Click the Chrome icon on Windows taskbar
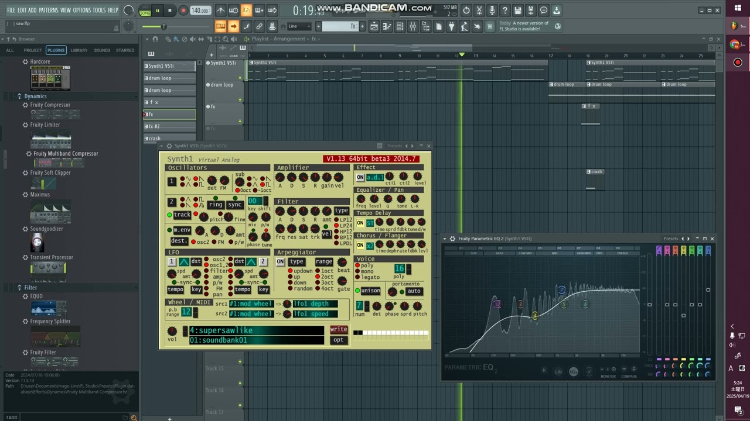 [x=735, y=44]
